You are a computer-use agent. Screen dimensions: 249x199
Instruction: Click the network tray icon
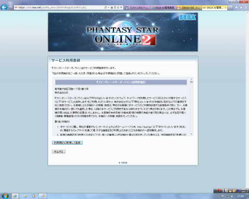pos(227,196)
